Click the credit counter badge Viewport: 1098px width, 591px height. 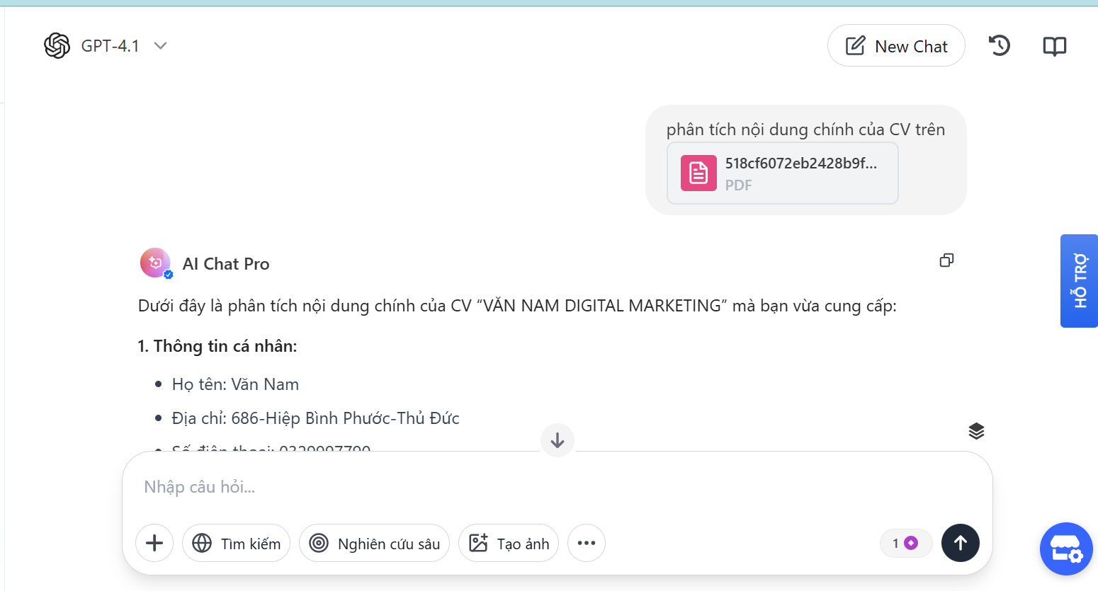click(x=905, y=543)
